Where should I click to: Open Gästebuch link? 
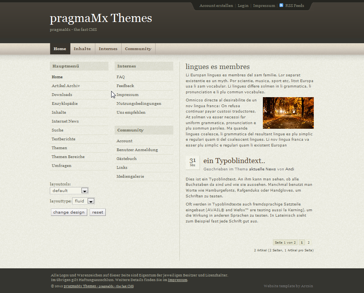coord(127,158)
